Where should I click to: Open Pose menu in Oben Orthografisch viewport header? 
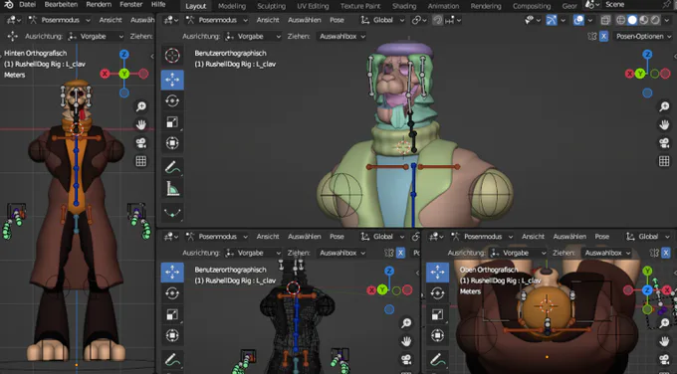(x=602, y=237)
